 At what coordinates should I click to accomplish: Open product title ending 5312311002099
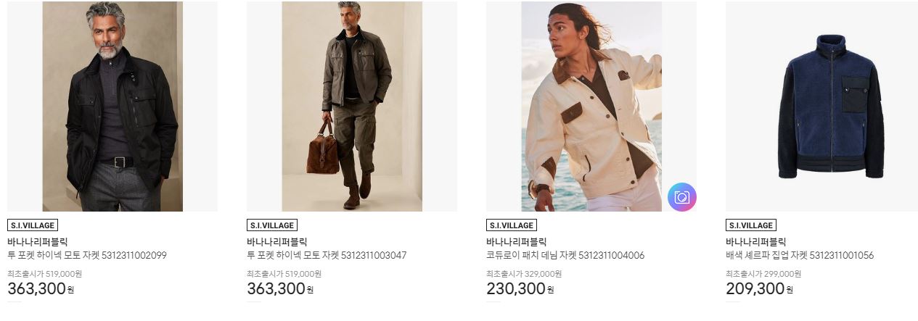pos(87,255)
